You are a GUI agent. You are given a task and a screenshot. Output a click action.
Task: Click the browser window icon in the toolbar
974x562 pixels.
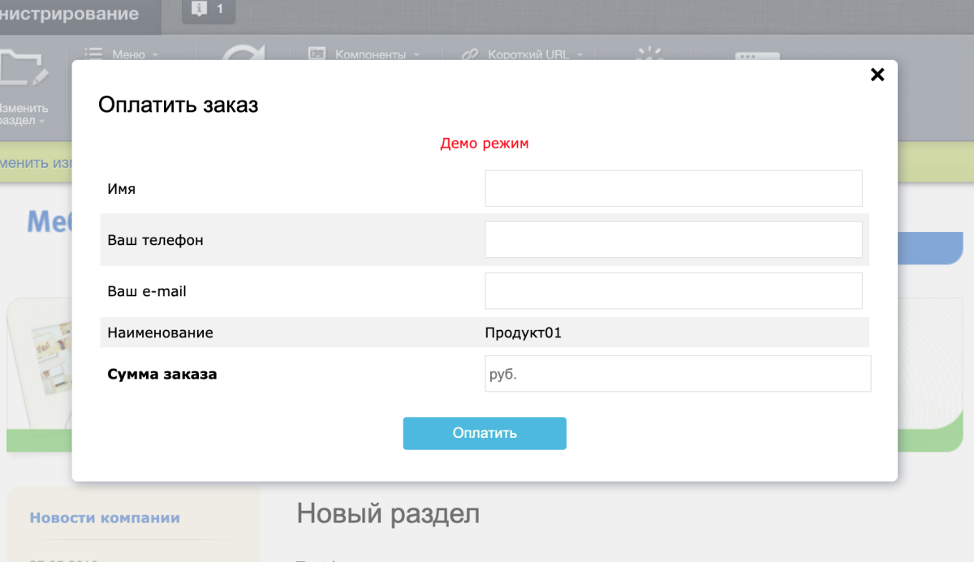click(758, 58)
